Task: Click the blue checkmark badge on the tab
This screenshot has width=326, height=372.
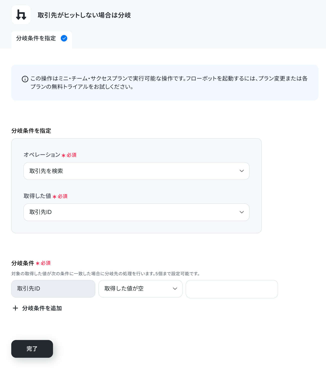Action: [64, 38]
